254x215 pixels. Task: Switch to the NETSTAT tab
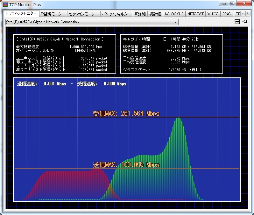coord(195,14)
